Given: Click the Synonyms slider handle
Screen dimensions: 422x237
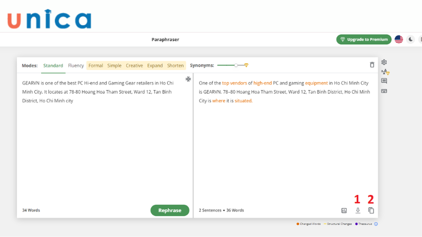Looking at the screenshot, I should point(237,65).
